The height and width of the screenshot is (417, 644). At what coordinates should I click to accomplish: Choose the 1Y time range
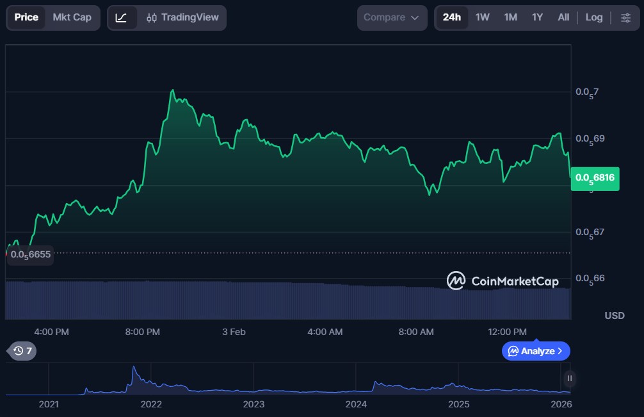pos(537,17)
